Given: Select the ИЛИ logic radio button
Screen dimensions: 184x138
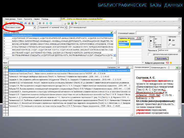Looking at the screenshot, I should coord(151,39).
